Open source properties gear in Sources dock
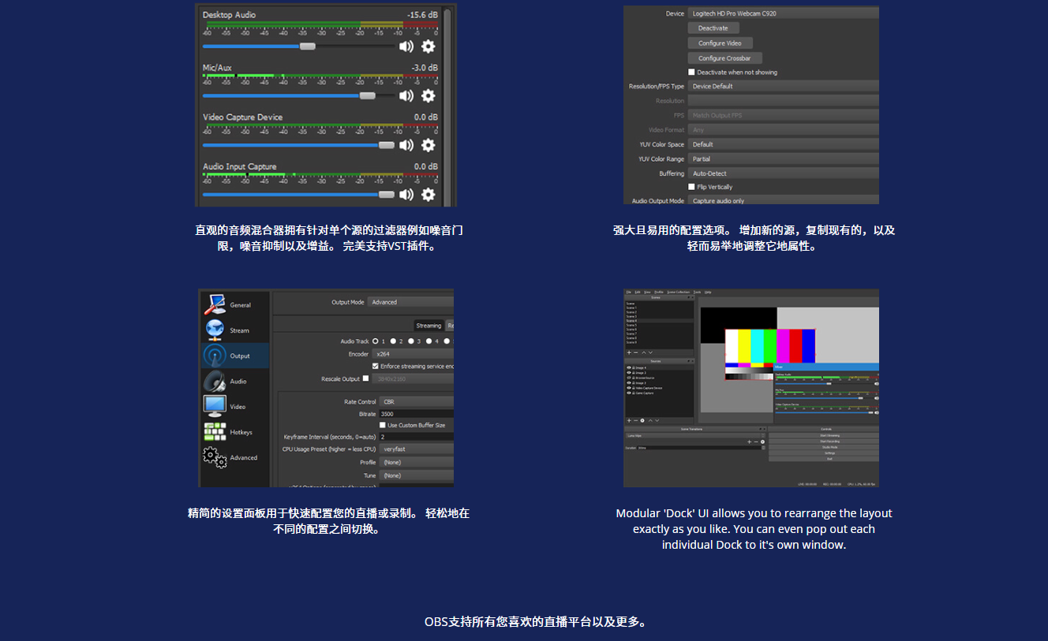 pyautogui.click(x=642, y=420)
